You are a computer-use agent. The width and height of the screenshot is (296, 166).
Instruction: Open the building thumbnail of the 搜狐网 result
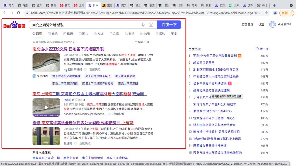[x=46, y=136]
